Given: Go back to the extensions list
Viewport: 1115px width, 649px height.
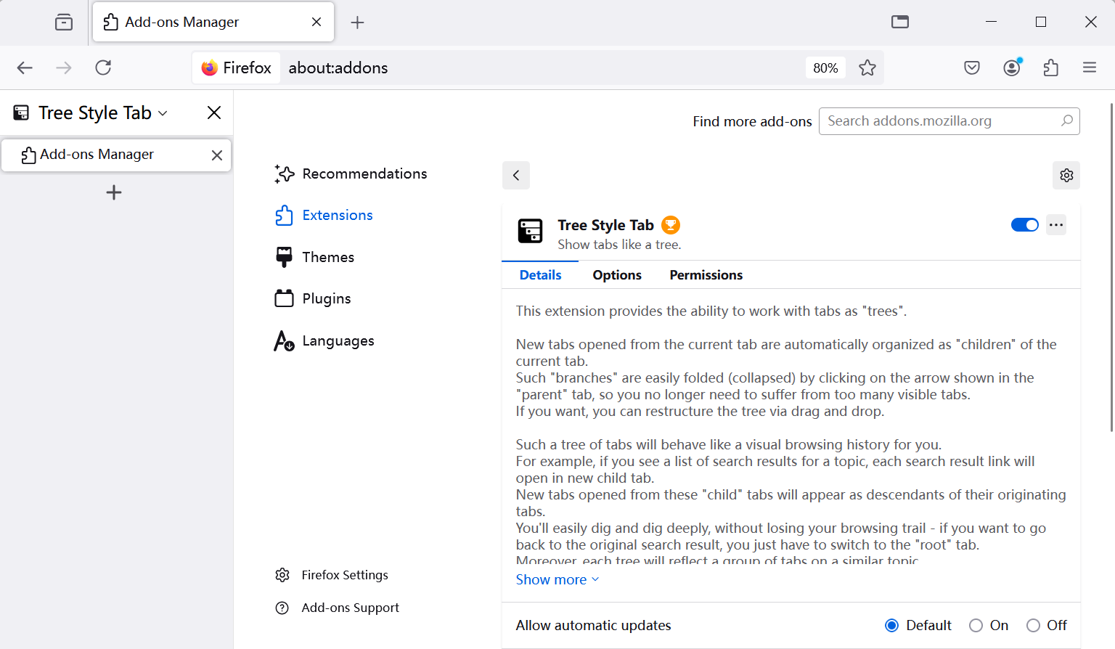Looking at the screenshot, I should (516, 175).
